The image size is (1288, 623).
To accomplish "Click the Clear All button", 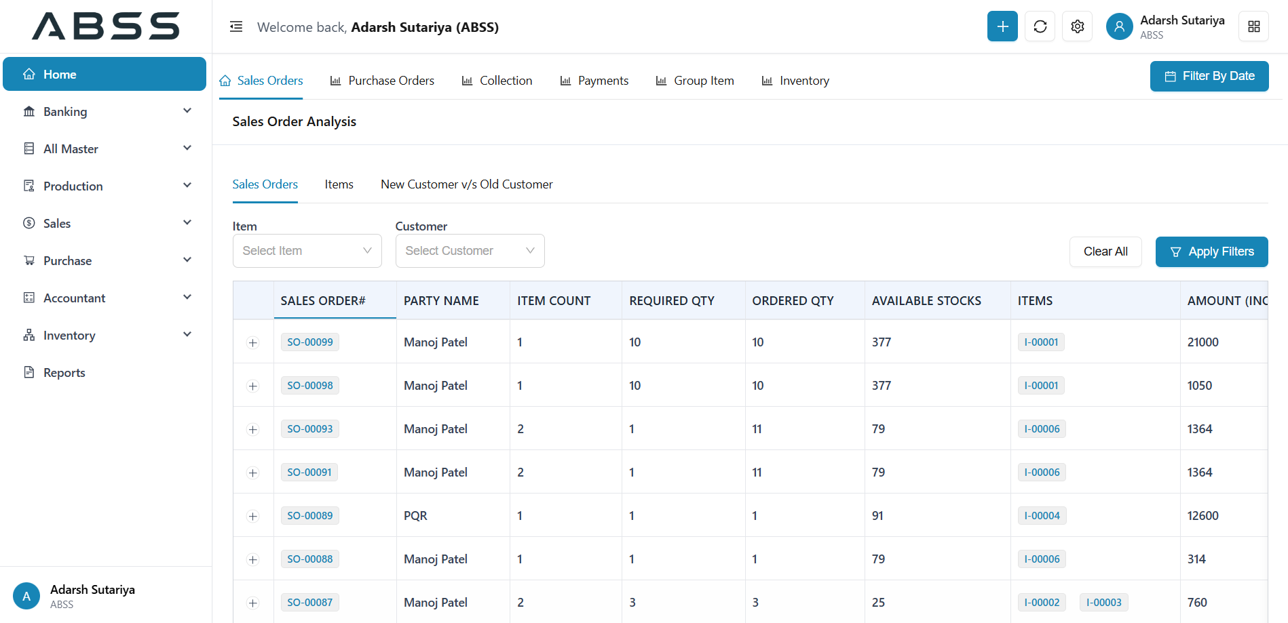I will coord(1105,252).
